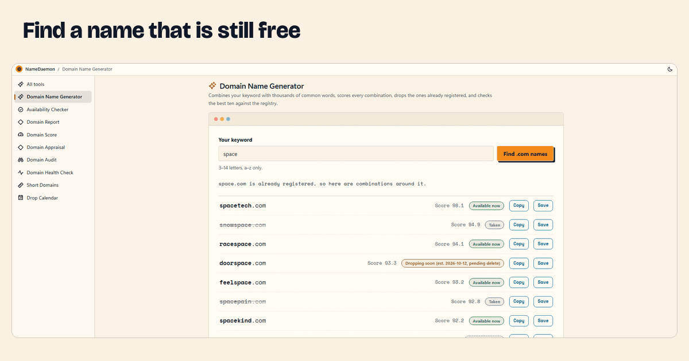689x361 pixels.
Task: Click the NameDaemon logo icon
Action: pos(19,69)
